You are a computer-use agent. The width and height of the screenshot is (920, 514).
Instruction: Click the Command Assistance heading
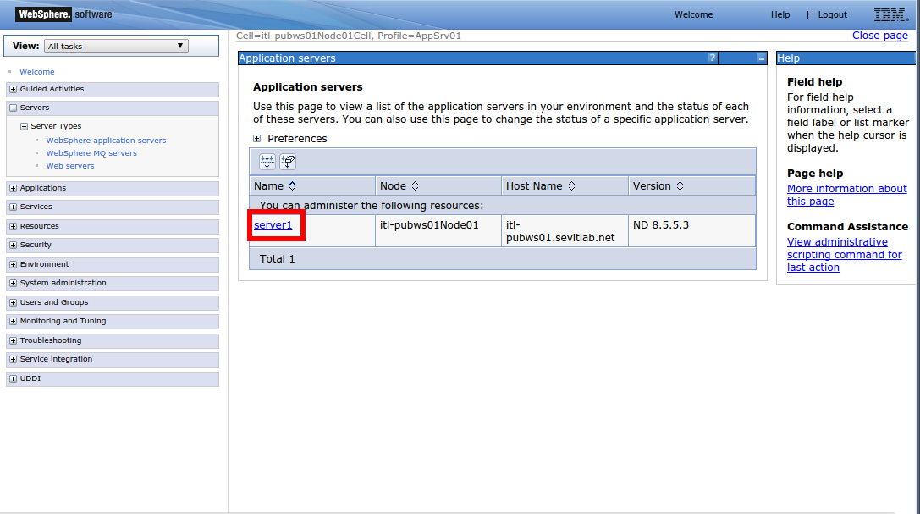coord(847,226)
